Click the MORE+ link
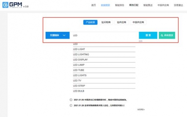The image size is (187, 117). [x=141, y=110]
